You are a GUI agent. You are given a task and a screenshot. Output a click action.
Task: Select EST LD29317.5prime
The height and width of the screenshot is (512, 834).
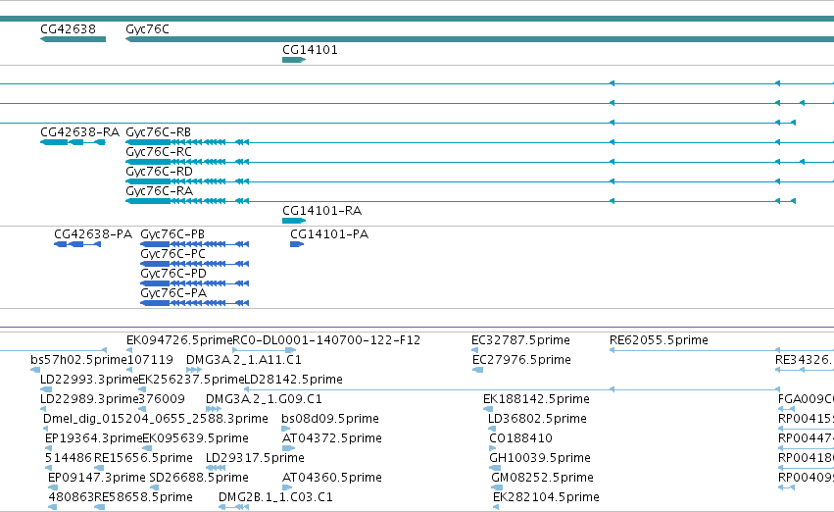pyautogui.click(x=255, y=458)
